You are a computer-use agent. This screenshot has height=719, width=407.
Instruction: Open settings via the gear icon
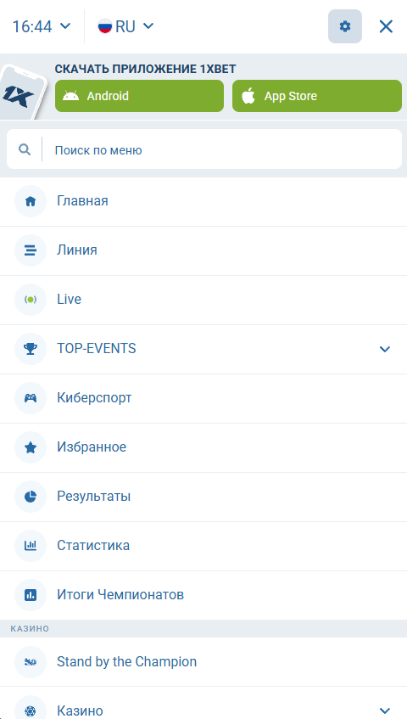[345, 26]
